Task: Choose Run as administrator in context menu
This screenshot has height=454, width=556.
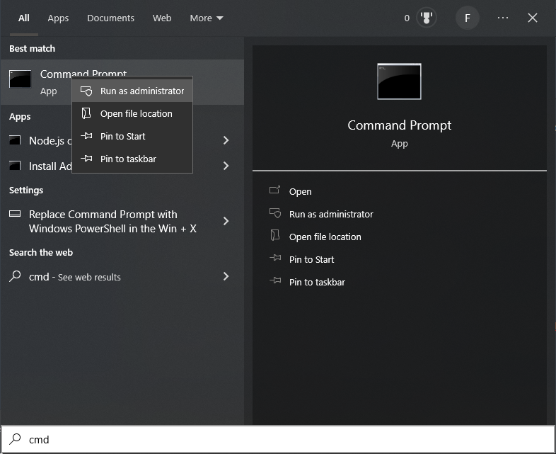Action: tap(132, 91)
